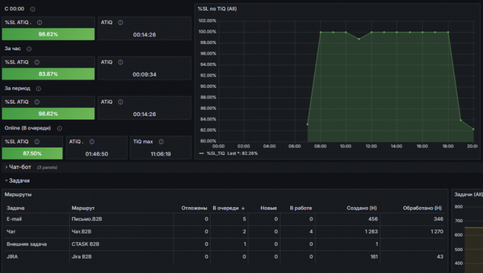Sort table by Отложены column header
The width and height of the screenshot is (483, 273).
(x=194, y=208)
